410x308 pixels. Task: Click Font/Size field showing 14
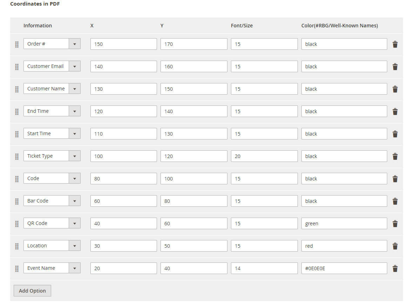[264, 268]
